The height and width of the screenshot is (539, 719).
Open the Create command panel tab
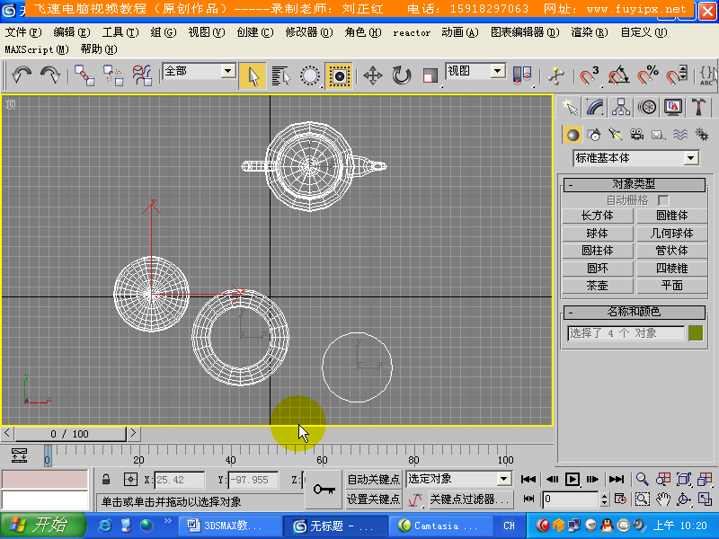tap(569, 107)
